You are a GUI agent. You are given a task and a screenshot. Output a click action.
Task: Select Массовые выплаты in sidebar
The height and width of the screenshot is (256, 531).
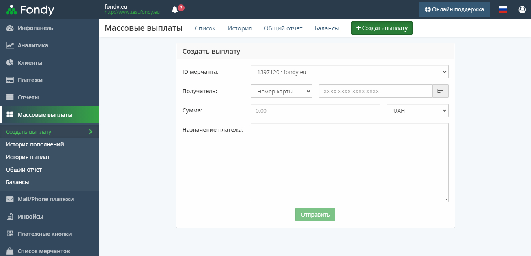pyautogui.click(x=49, y=115)
